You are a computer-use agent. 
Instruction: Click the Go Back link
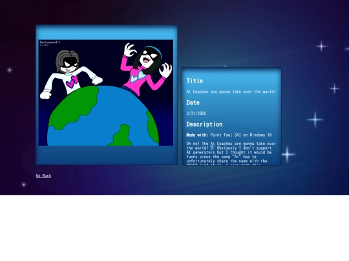point(44,175)
